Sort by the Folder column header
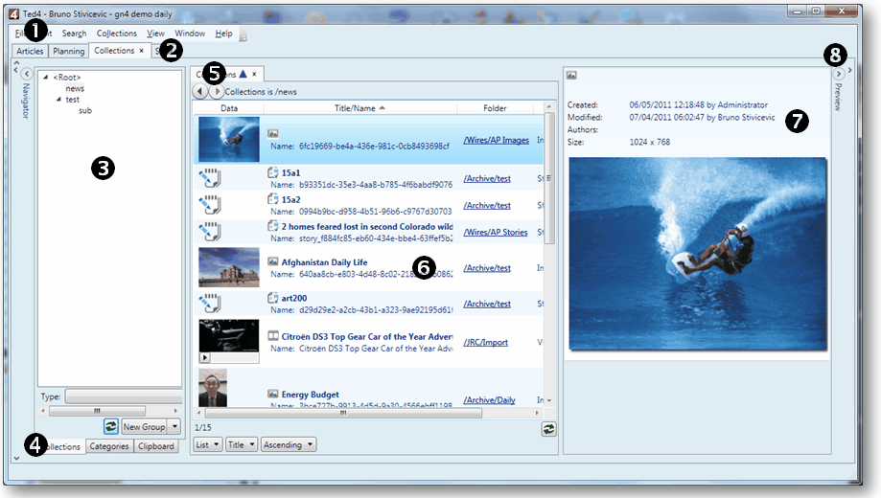This screenshot has height=498, width=881. click(x=495, y=108)
